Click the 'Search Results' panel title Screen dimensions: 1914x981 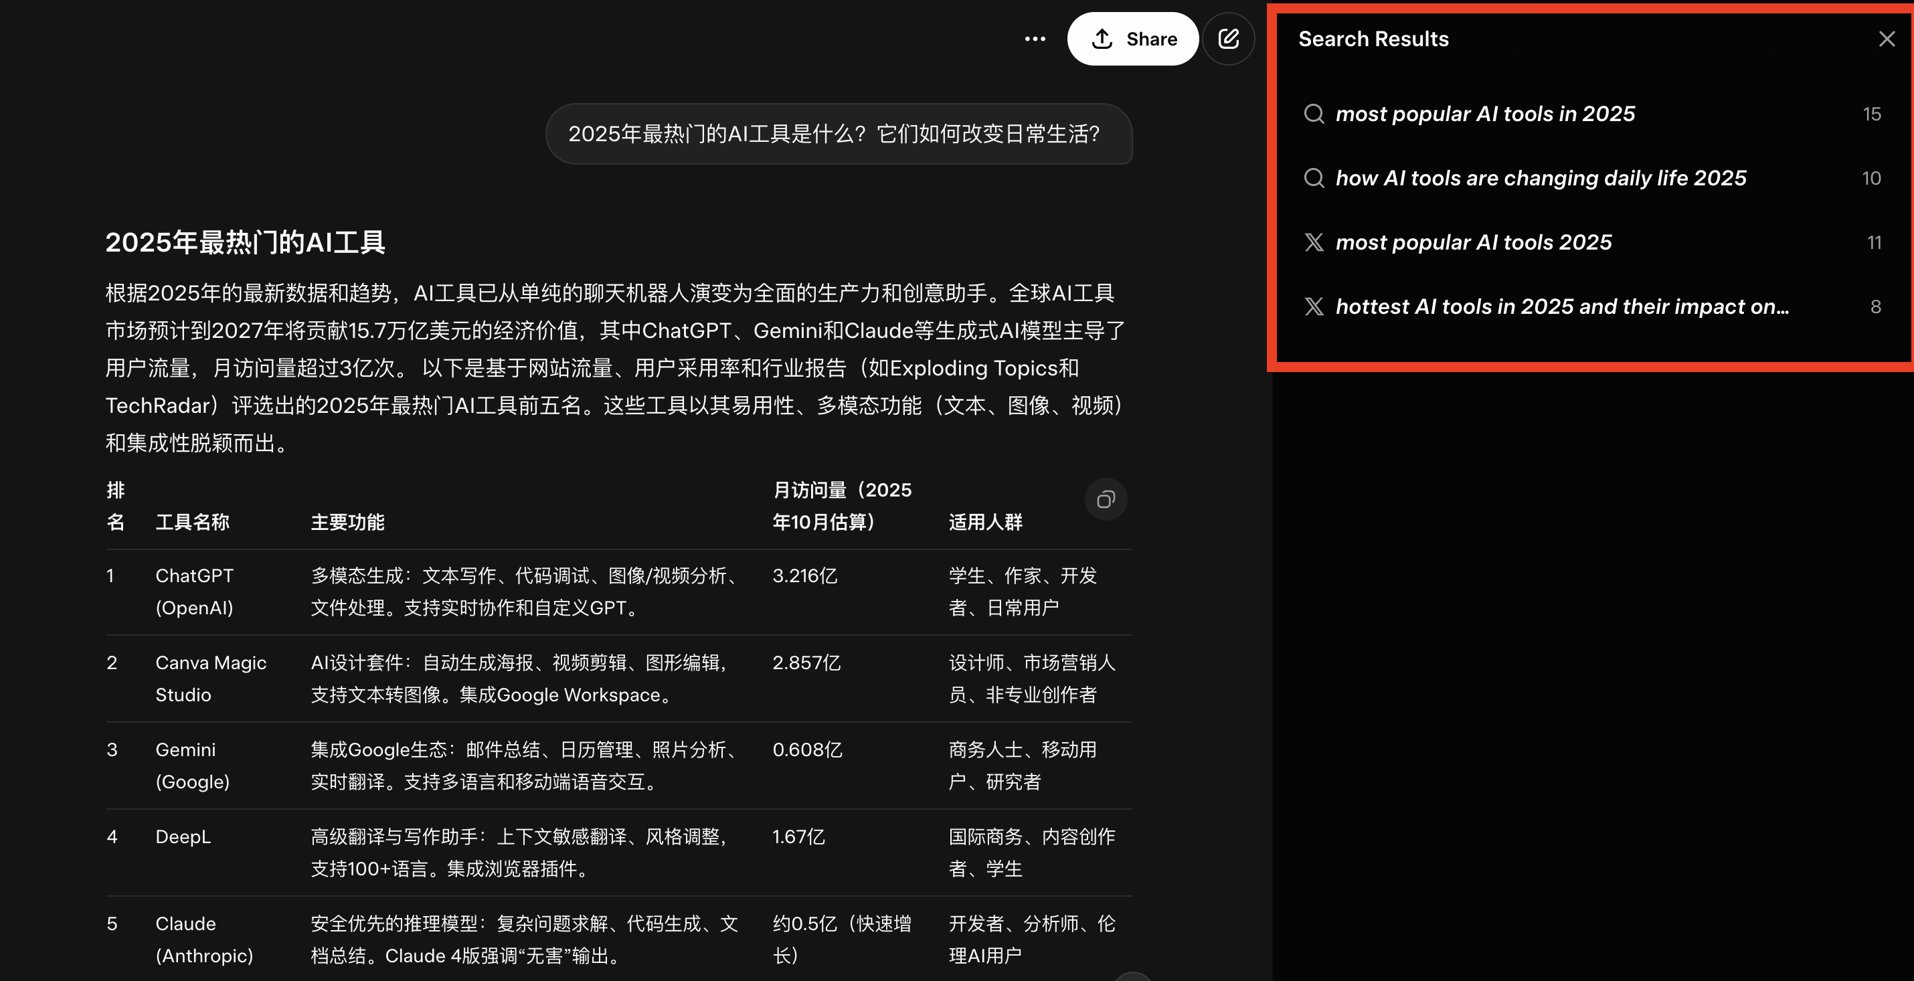[1373, 39]
